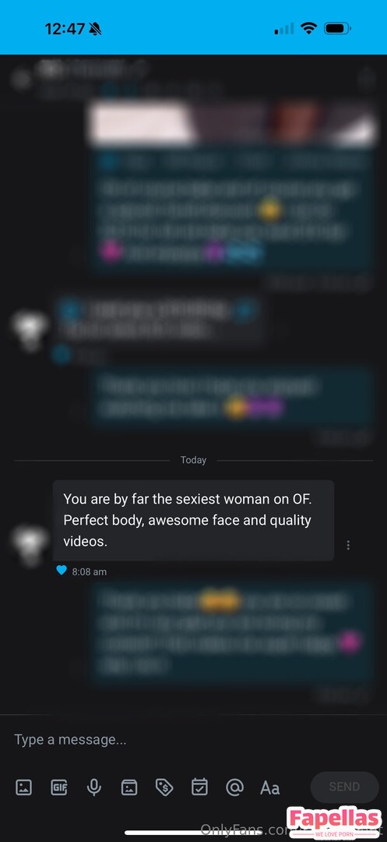Tap the microphone voice message icon
The height and width of the screenshot is (842, 387).
pyautogui.click(x=93, y=787)
